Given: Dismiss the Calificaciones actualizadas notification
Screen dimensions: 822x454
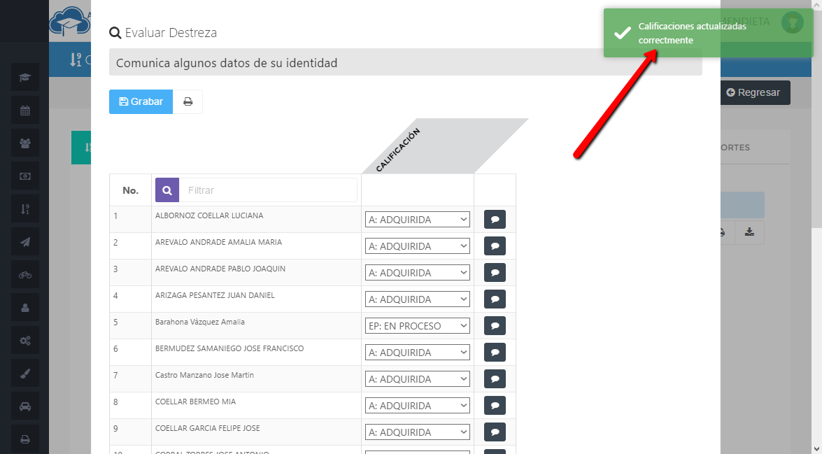Looking at the screenshot, I should 708,33.
